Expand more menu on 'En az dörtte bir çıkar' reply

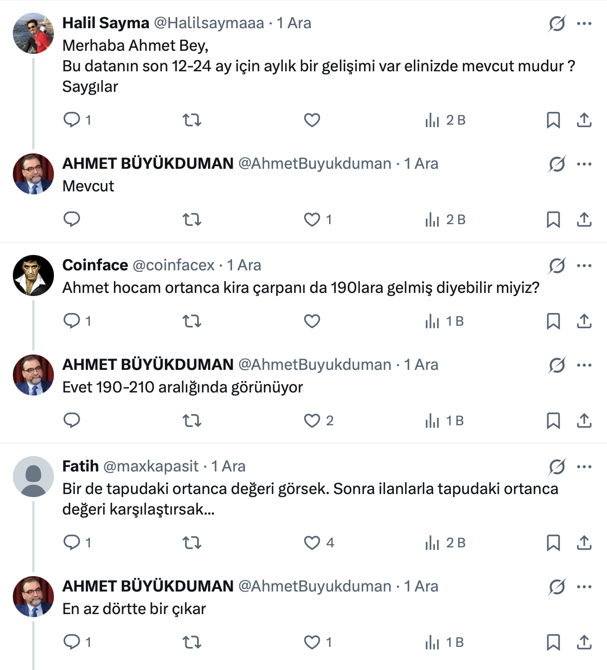[x=584, y=587]
